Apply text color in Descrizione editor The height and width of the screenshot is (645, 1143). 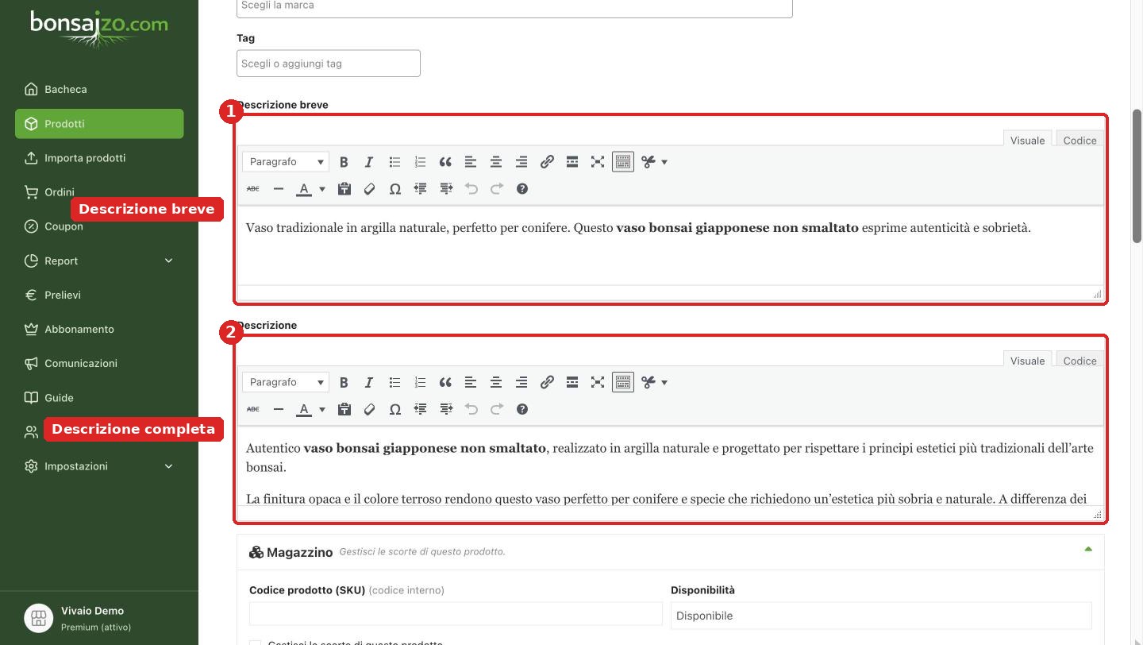pos(304,410)
